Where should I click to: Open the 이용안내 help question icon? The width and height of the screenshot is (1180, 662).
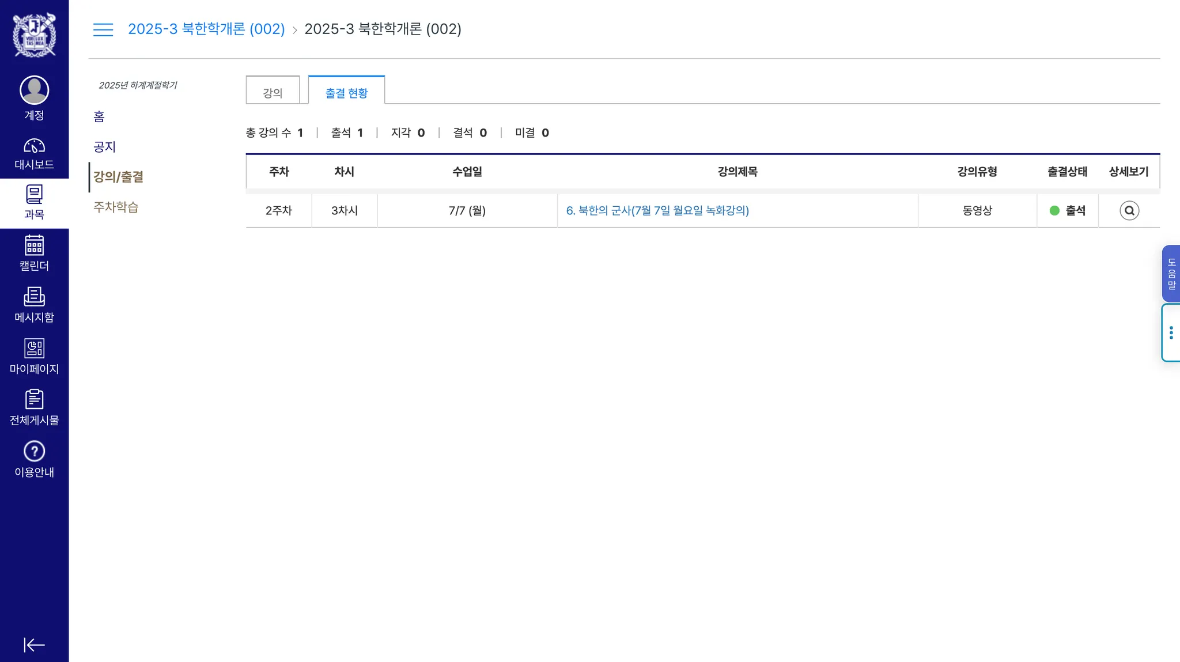(x=34, y=451)
